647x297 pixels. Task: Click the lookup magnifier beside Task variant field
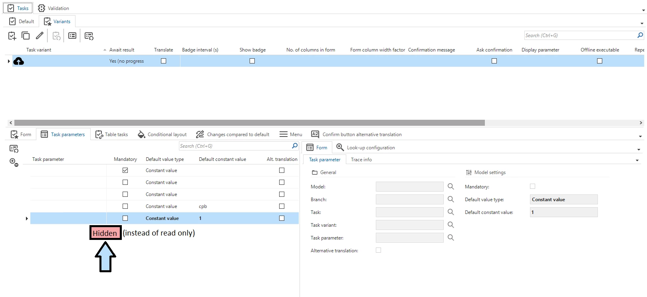[451, 225]
